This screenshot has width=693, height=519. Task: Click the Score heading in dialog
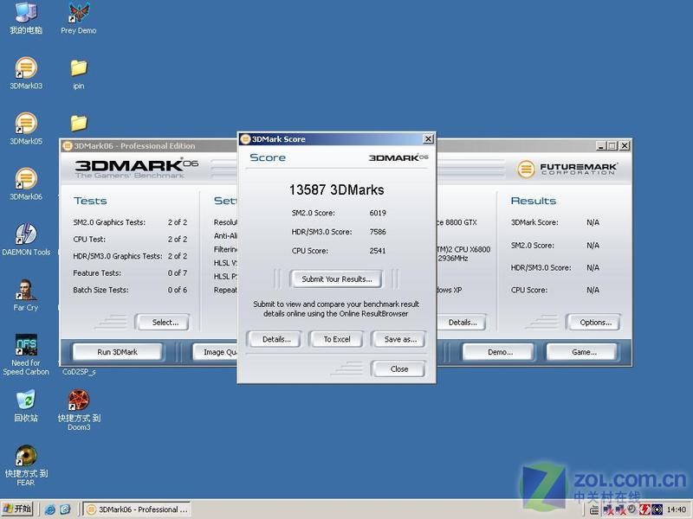tap(268, 157)
